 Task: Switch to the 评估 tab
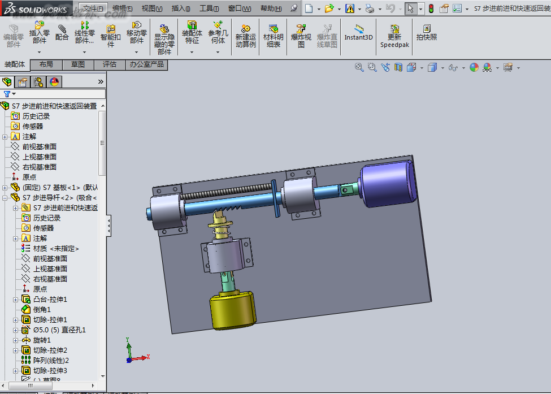pos(110,64)
